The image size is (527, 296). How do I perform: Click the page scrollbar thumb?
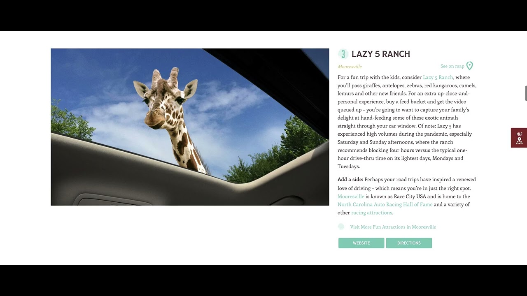(x=526, y=93)
